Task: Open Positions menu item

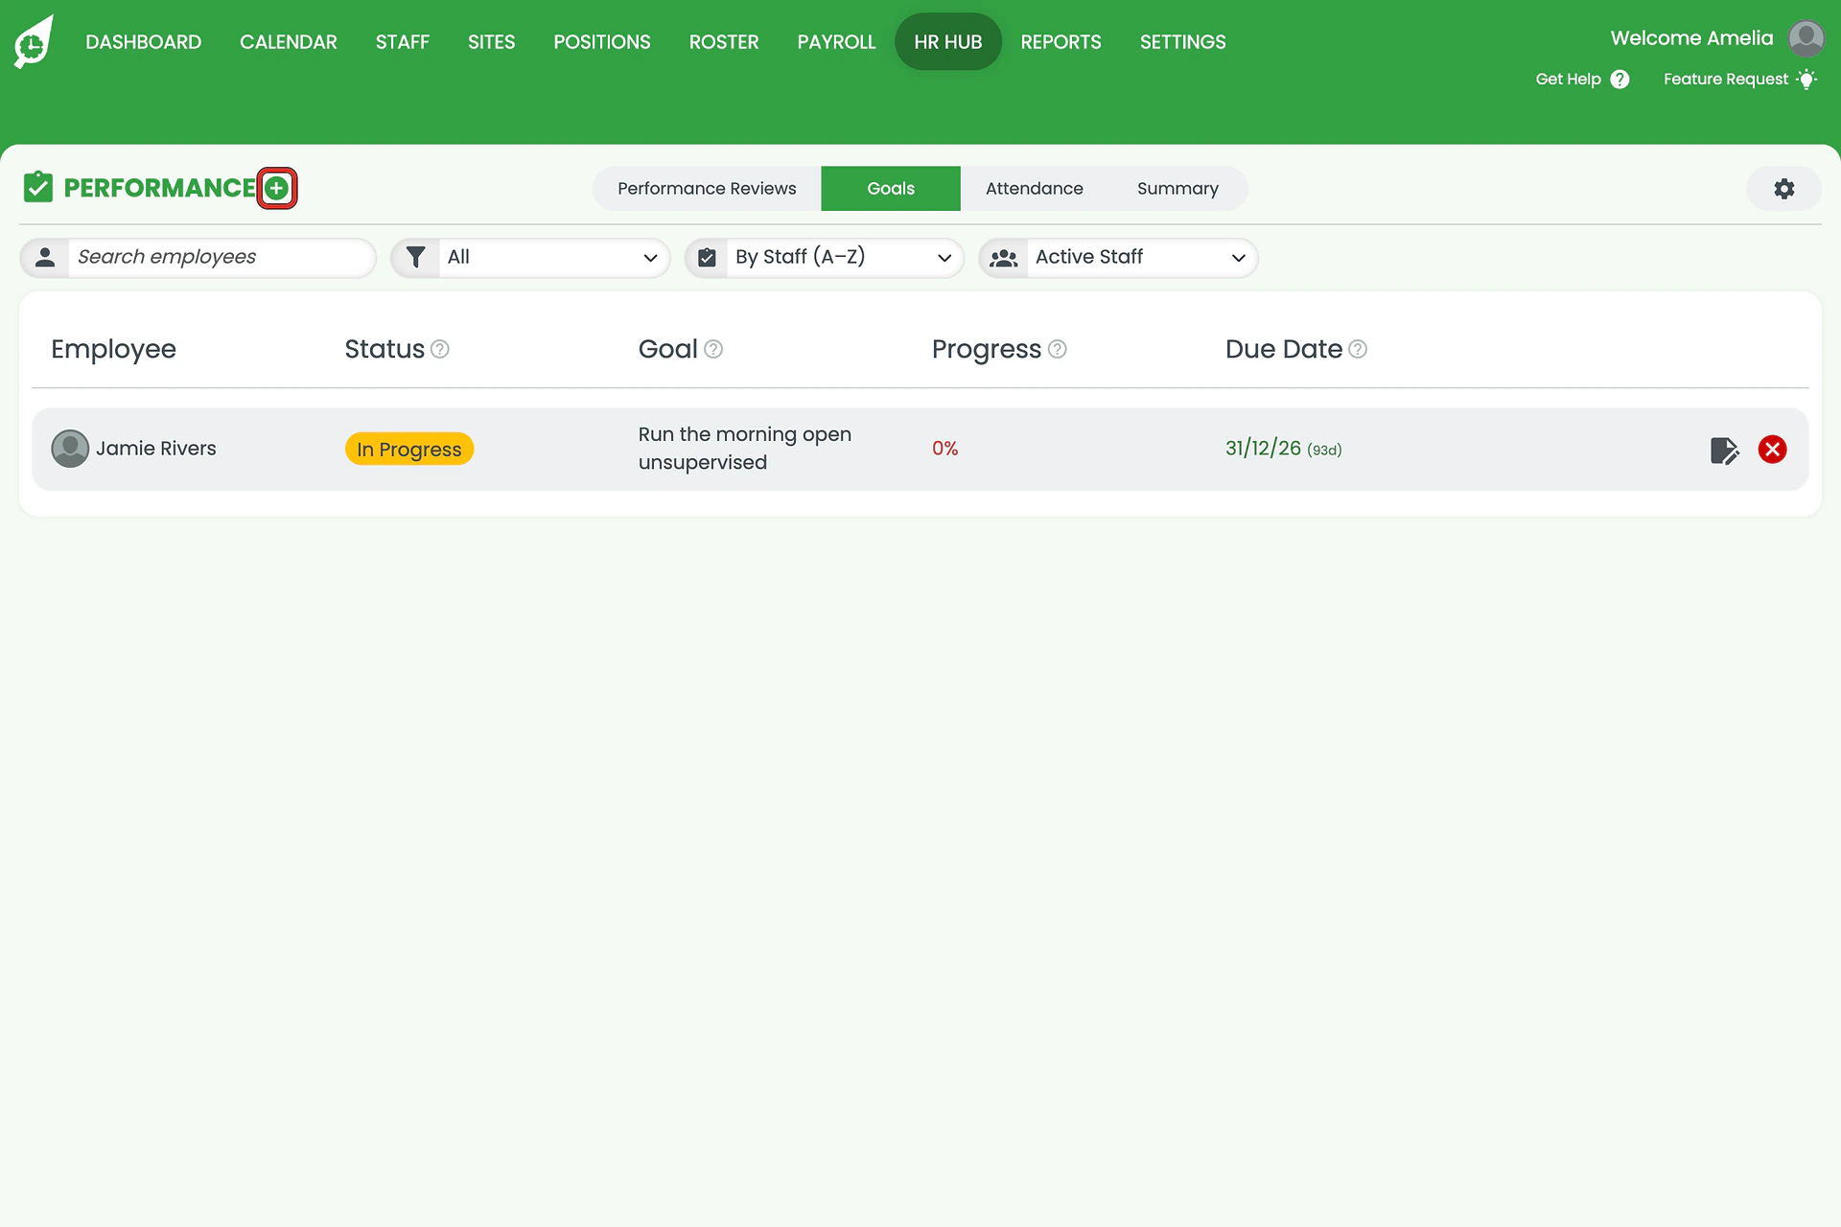Action: (x=602, y=42)
